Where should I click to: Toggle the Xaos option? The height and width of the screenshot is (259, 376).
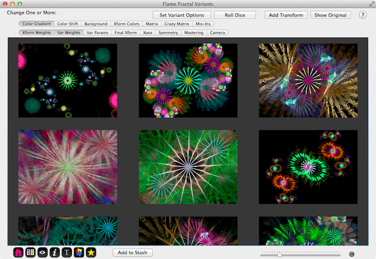[x=148, y=33]
